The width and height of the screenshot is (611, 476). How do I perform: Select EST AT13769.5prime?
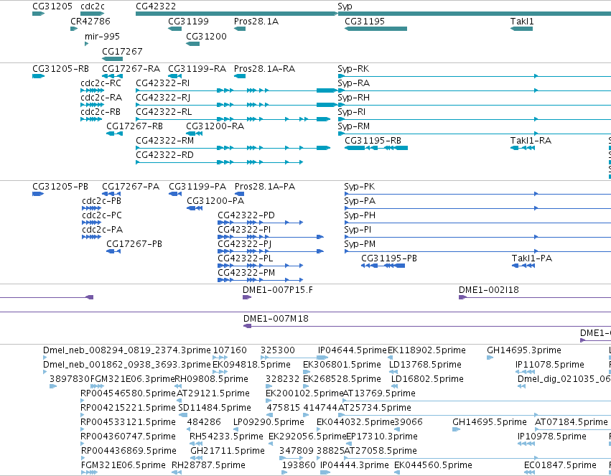pyautogui.click(x=379, y=394)
